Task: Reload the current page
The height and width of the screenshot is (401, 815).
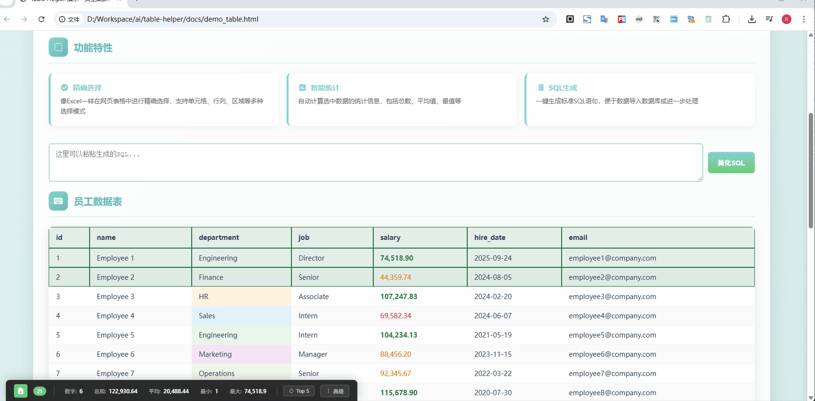Action: pos(41,19)
